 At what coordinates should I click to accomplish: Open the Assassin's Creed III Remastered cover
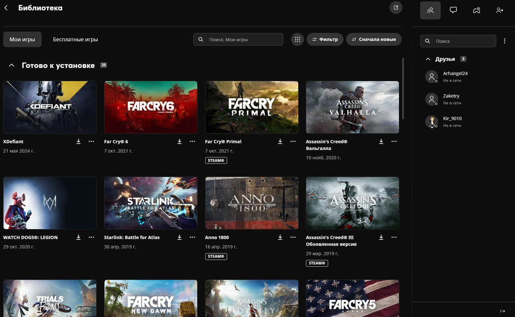point(352,203)
